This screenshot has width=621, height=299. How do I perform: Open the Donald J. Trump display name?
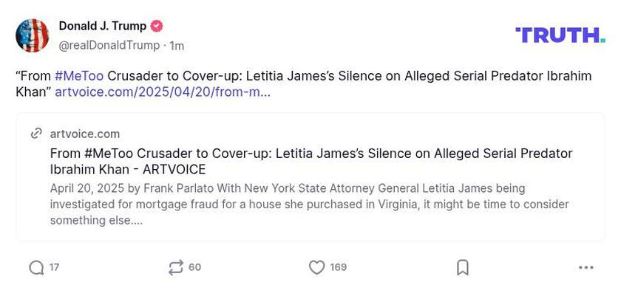point(102,26)
